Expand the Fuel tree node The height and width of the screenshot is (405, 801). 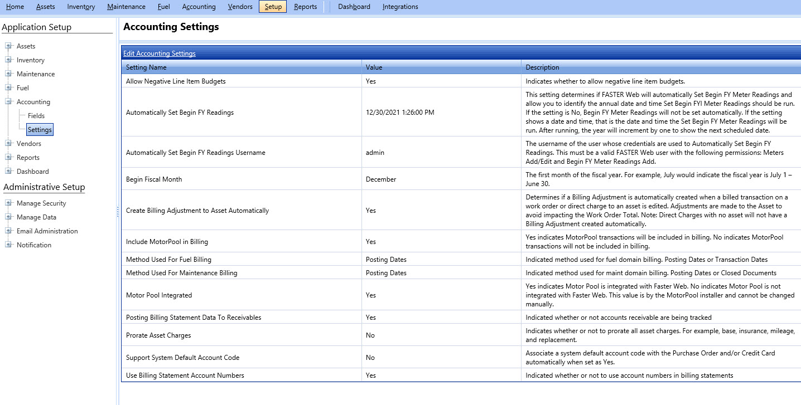8,87
